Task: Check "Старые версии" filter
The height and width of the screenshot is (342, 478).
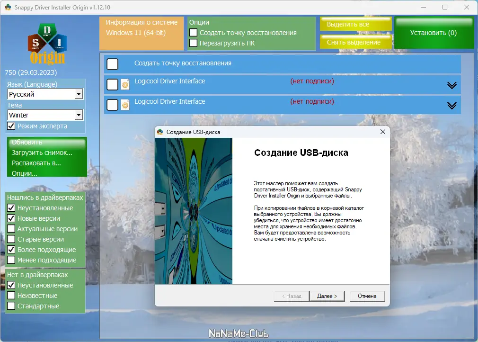Action: point(11,239)
